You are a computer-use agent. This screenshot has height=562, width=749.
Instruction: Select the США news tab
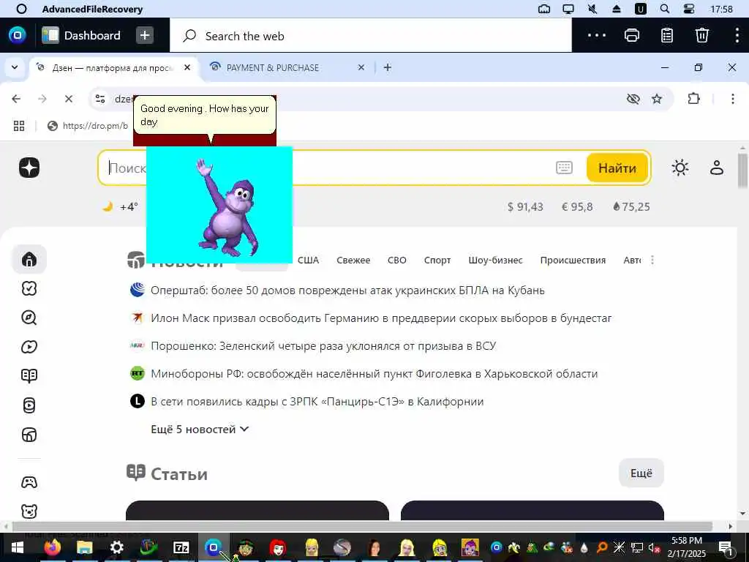pos(308,260)
